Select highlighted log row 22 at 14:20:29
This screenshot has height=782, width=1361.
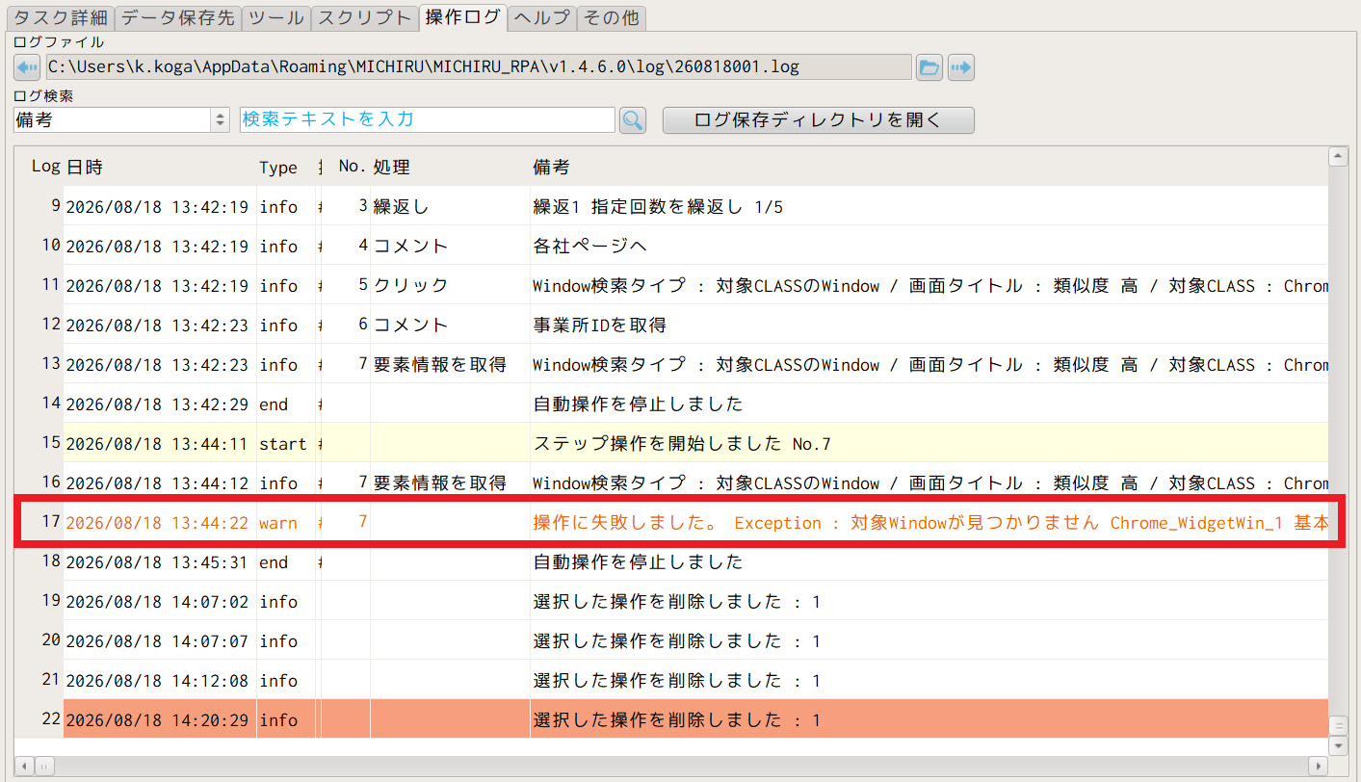click(x=671, y=719)
